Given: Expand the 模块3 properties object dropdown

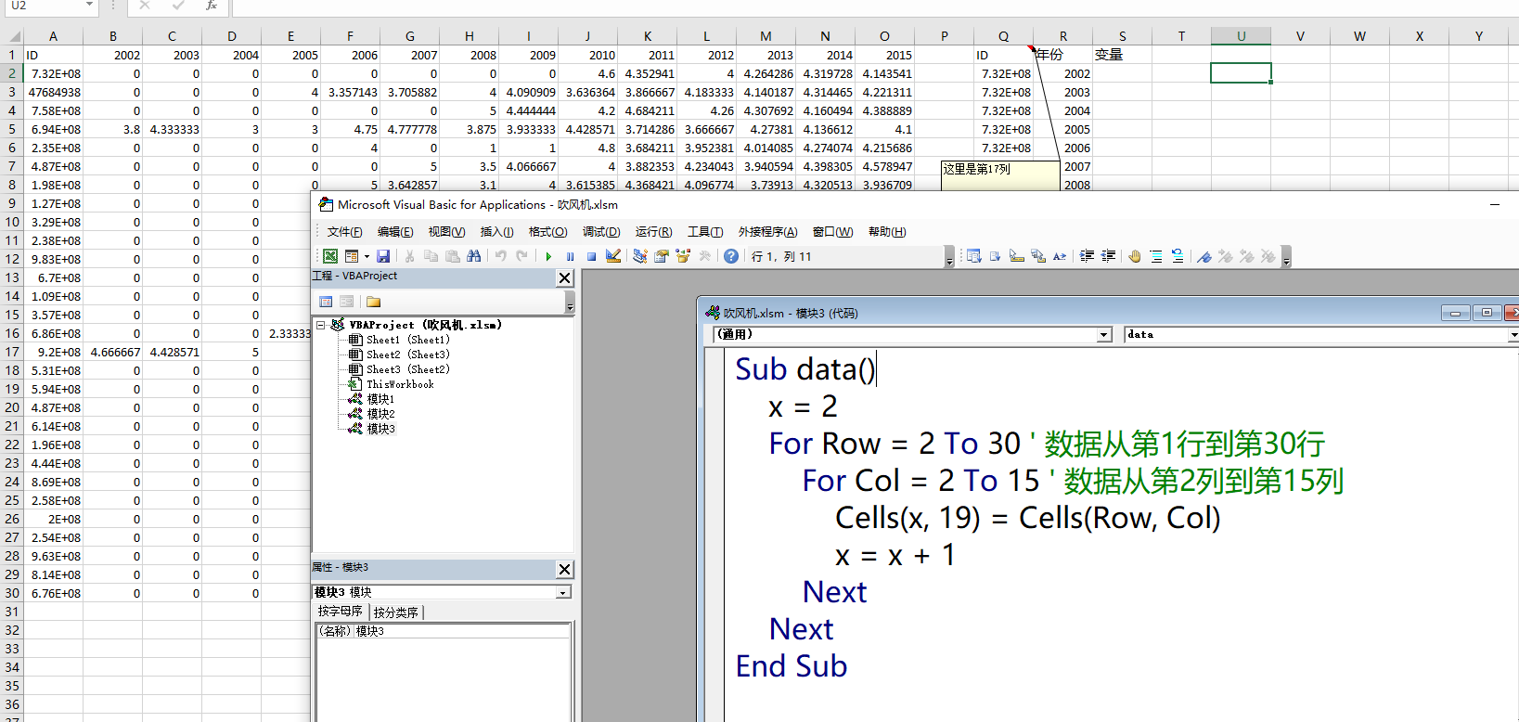Looking at the screenshot, I should 562,592.
